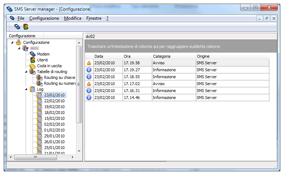Screen dimensions: 284x175
Task: Click the Informazione cell at 17.18.55
Action: (x=174, y=77)
